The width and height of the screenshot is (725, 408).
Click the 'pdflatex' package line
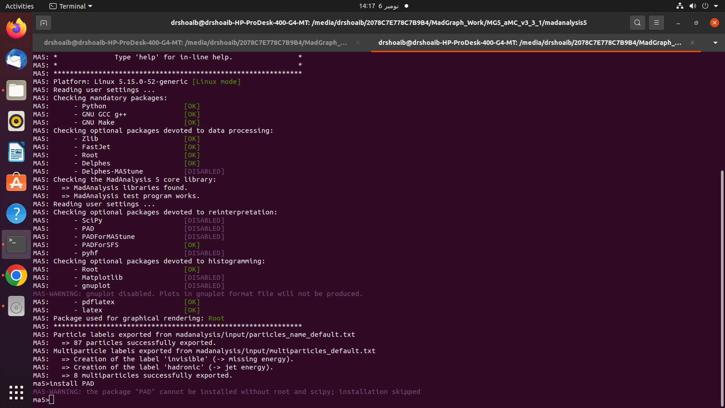(x=116, y=302)
